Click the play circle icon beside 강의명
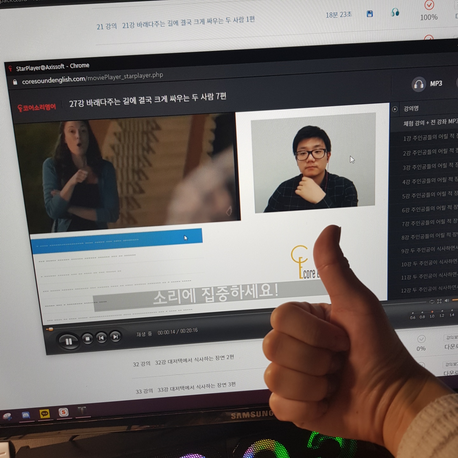The width and height of the screenshot is (458, 458). point(395,109)
